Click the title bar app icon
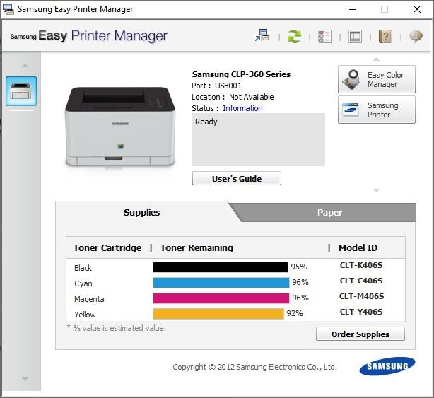This screenshot has width=434, height=398. pos(8,9)
